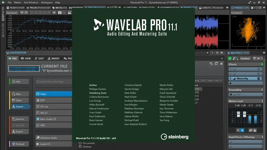Open the Help menu

coord(57,3)
